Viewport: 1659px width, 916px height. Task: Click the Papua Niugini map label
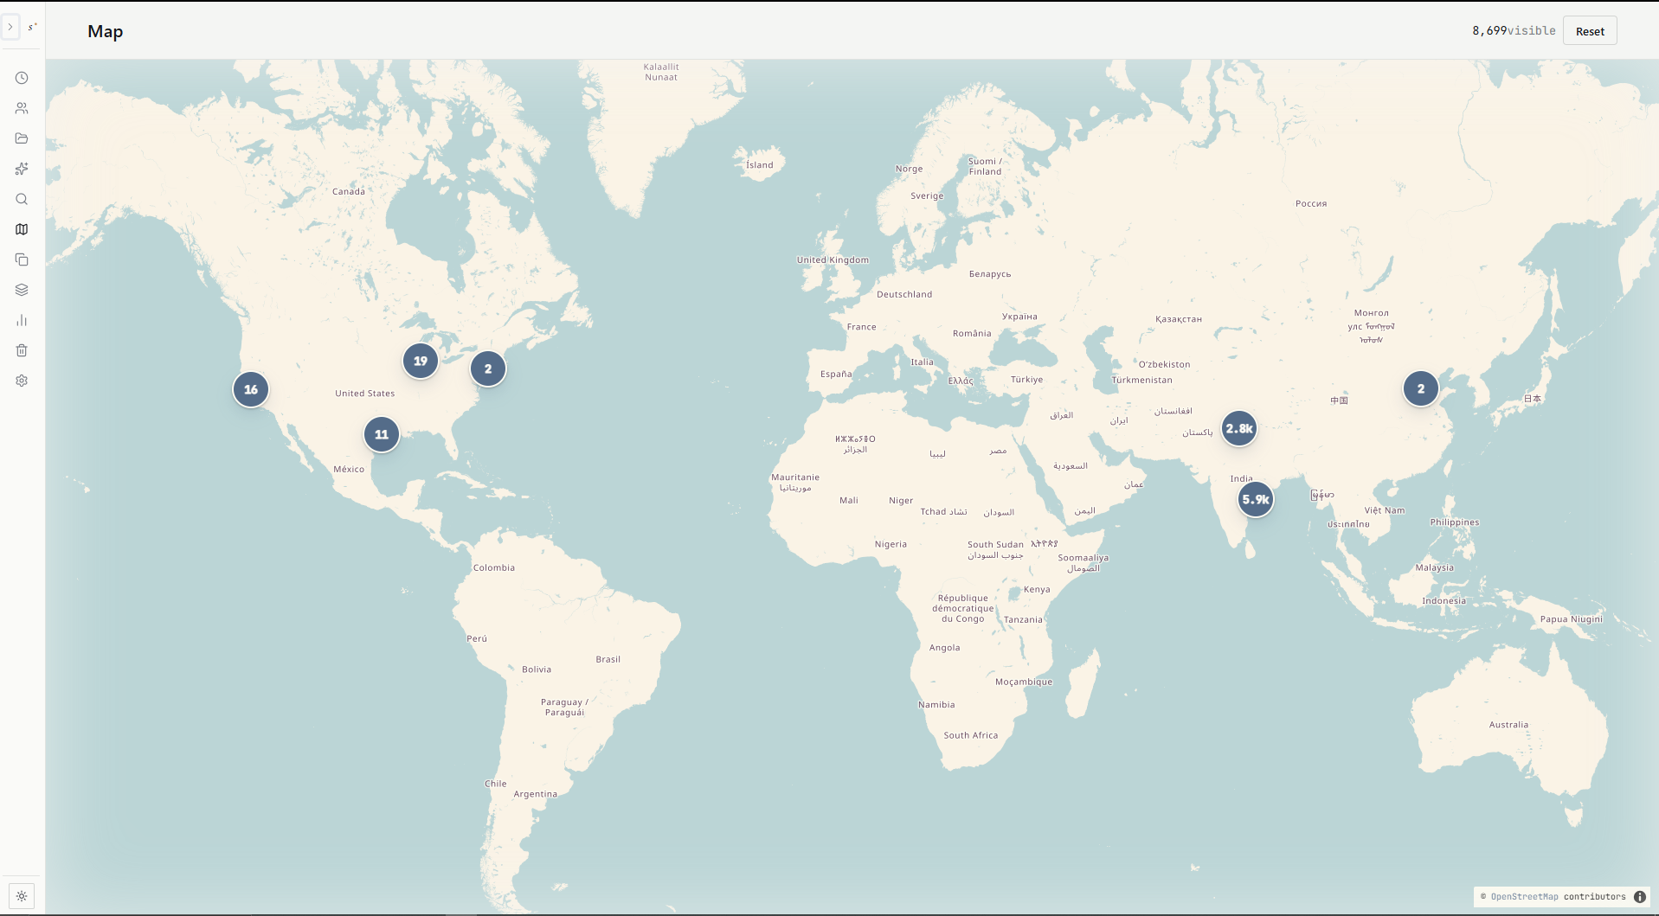1572,619
